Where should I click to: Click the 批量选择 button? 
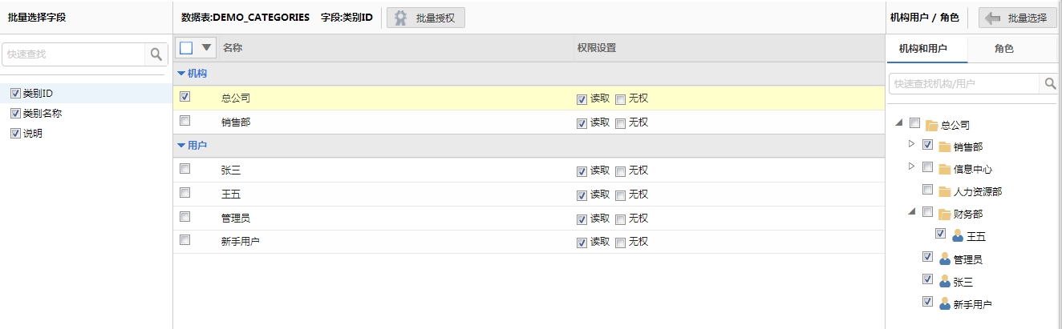pos(1018,18)
